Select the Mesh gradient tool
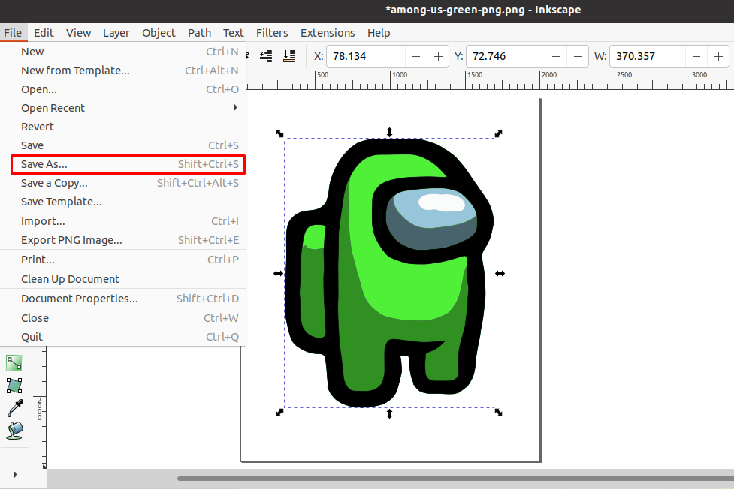 click(14, 385)
